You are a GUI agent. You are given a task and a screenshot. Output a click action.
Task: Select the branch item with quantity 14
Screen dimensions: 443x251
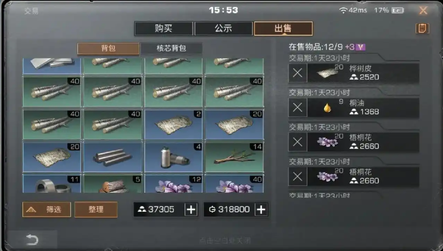tap(235, 157)
